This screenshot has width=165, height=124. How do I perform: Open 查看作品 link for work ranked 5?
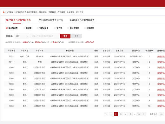point(161,79)
